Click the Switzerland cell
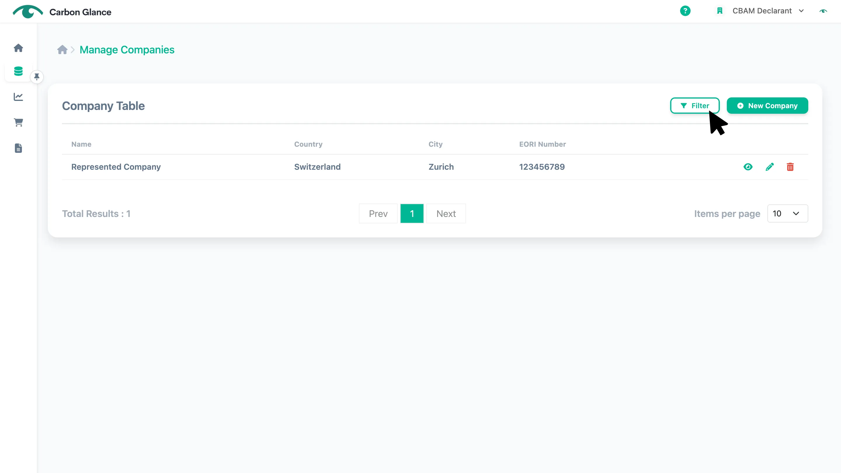Screen dimensions: 841x473 tap(317, 167)
